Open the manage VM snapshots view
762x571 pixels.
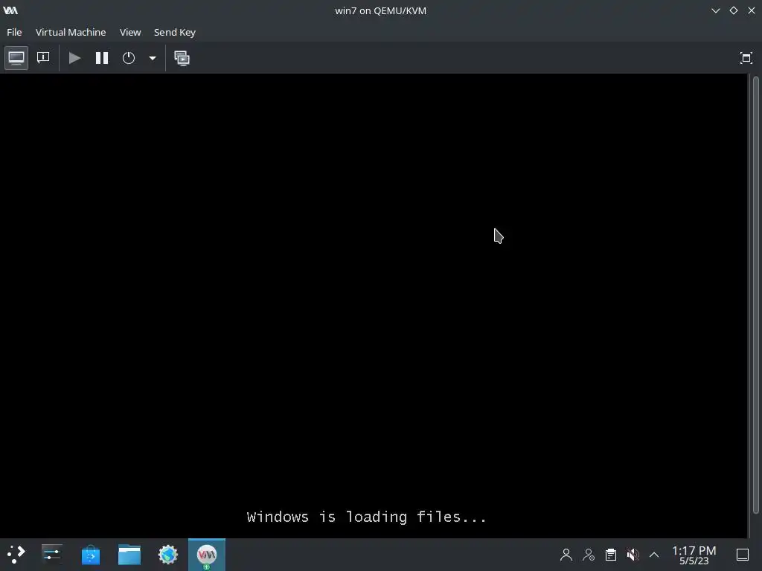click(182, 58)
